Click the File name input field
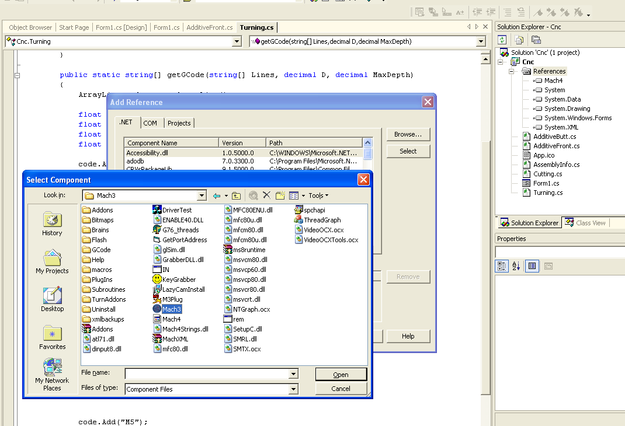The image size is (625, 426). (207, 373)
